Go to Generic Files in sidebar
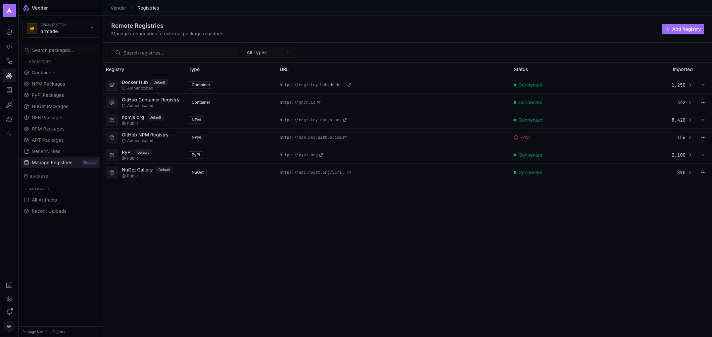 coord(61,151)
